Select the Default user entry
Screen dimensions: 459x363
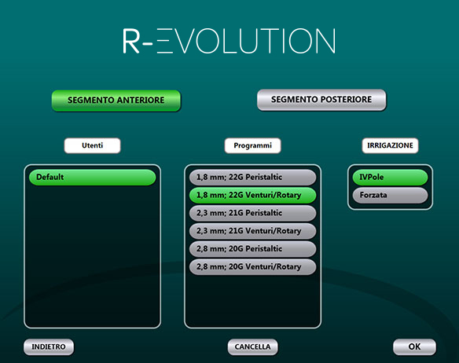click(92, 177)
